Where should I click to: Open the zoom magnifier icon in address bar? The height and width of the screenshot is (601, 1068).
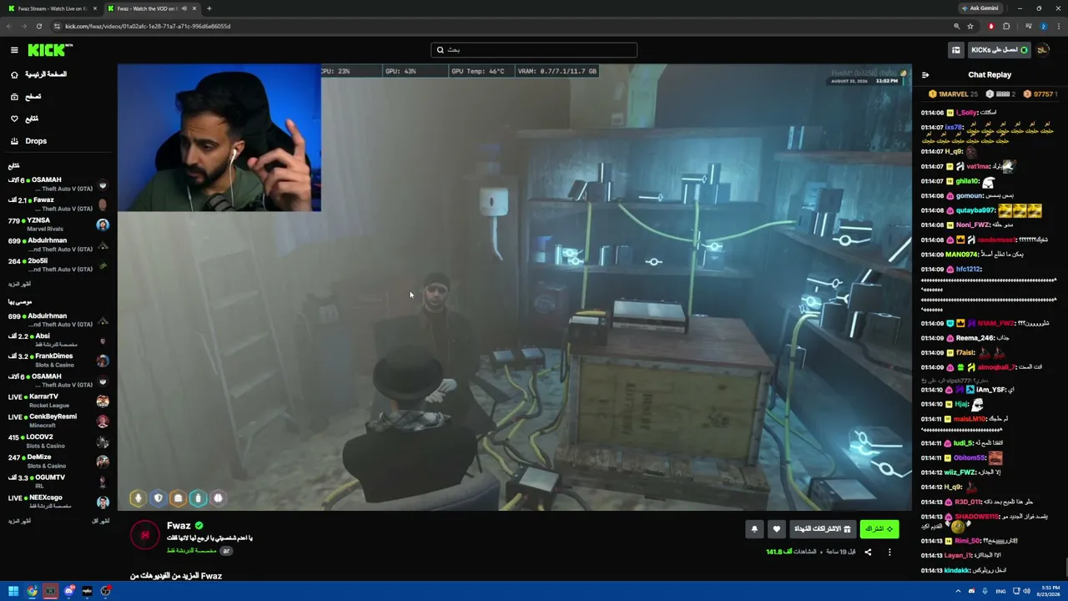coord(956,26)
